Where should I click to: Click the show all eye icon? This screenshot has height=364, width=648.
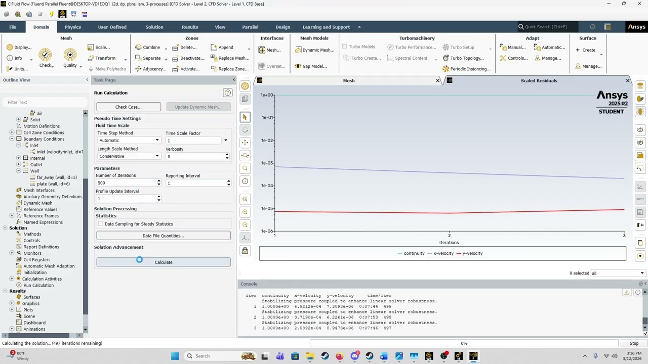coord(640,130)
